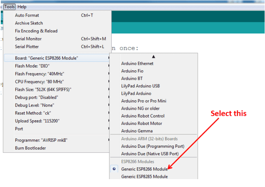Select Arduino Fio board
This screenshot has width=265, height=187.
[x=154, y=71]
